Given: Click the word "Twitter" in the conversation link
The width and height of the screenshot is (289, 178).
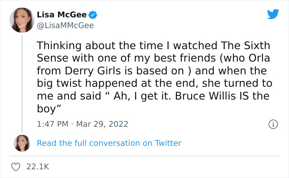Looking at the screenshot, I should 168,143.
